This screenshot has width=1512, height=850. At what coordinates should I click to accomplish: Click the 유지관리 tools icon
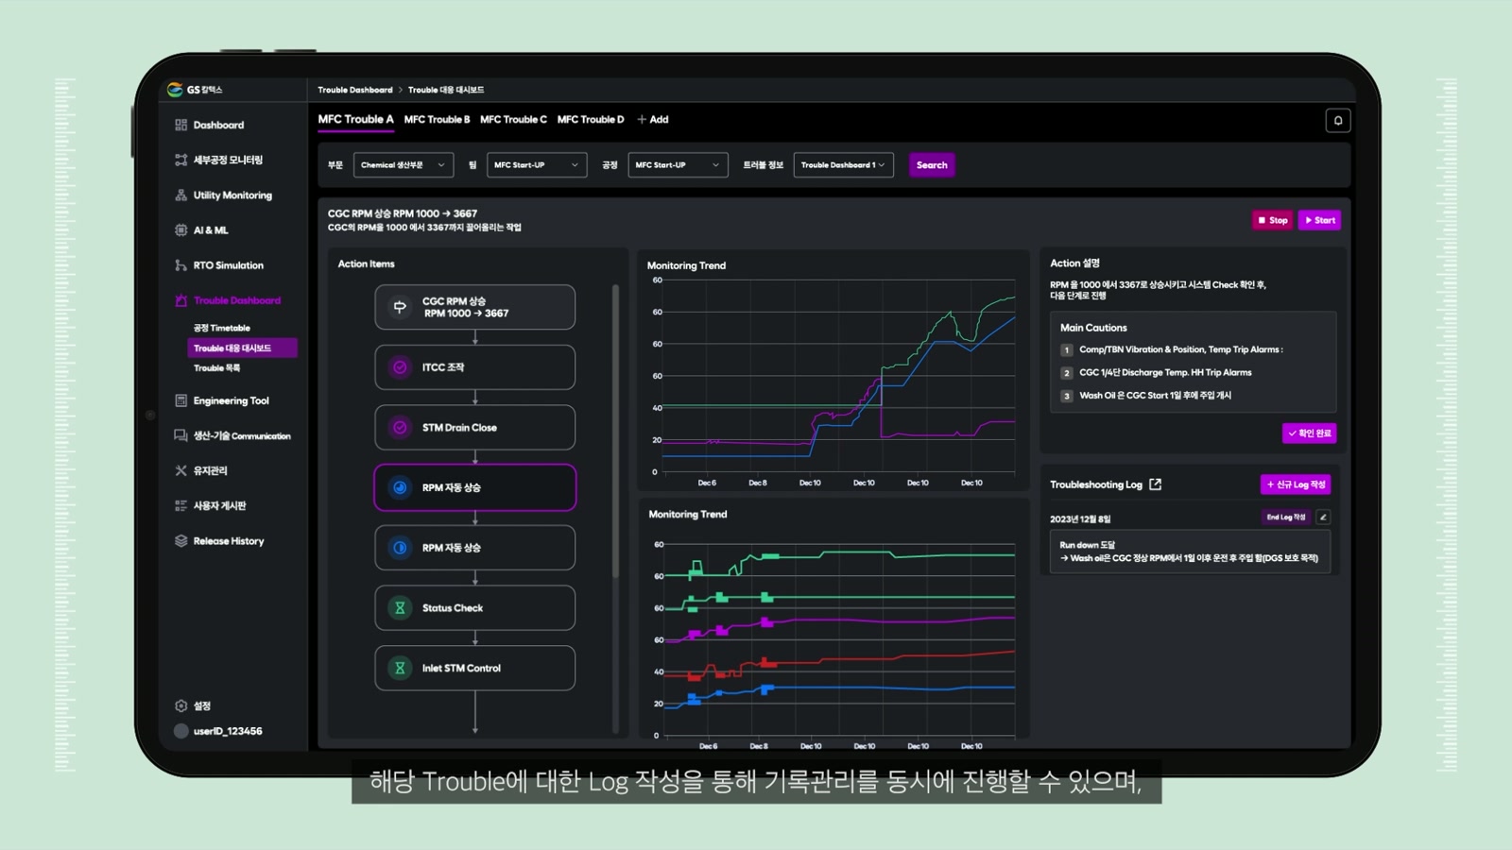[180, 470]
